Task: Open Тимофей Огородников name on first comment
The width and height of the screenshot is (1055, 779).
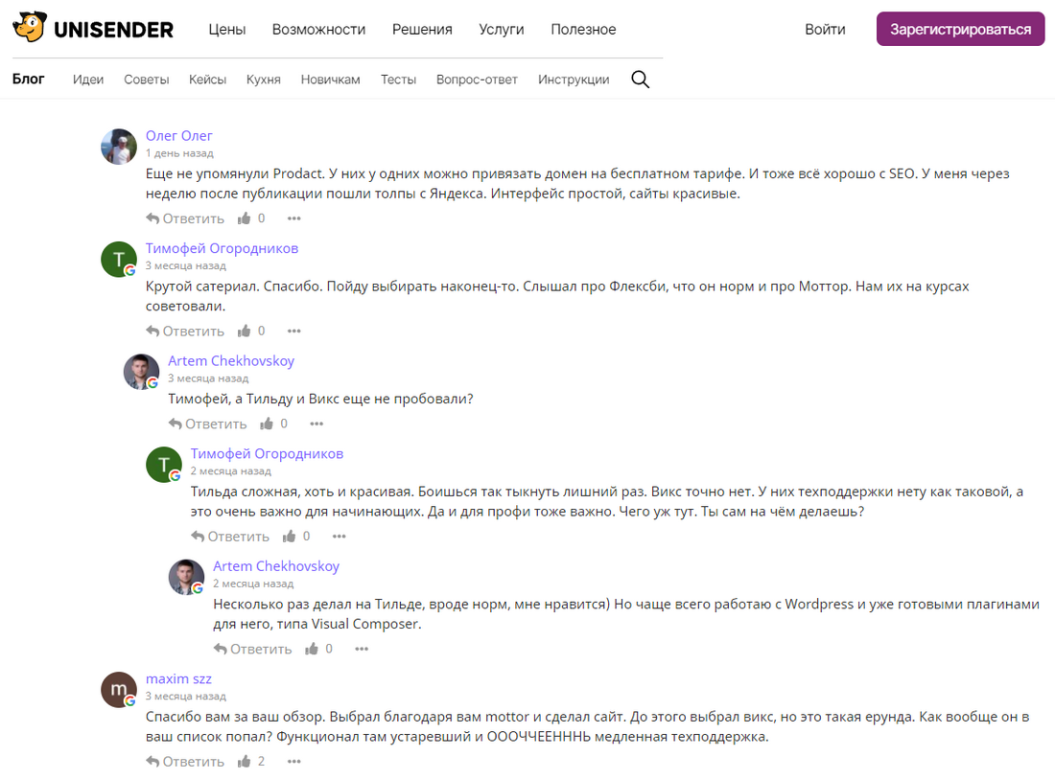Action: tap(223, 248)
